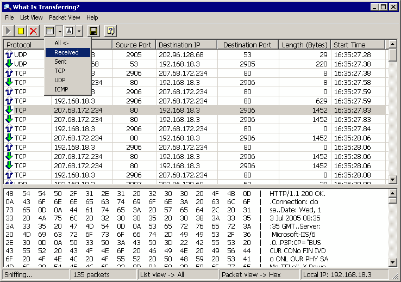Click the grayed-out Start play icon

(x=9, y=32)
